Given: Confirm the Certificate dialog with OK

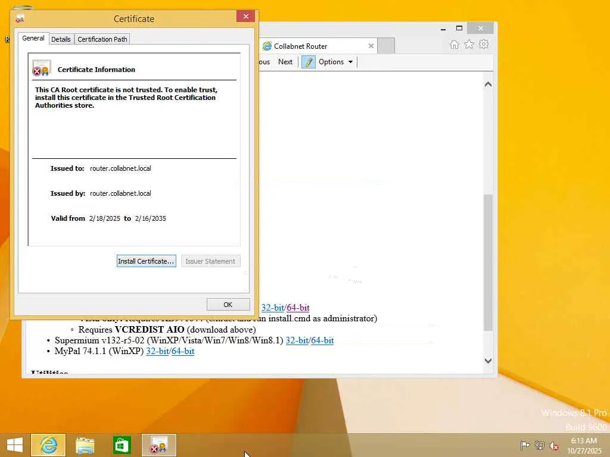Looking at the screenshot, I should pos(228,305).
